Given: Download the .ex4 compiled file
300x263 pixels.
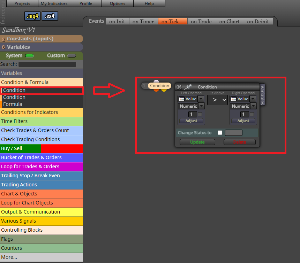Looking at the screenshot, I should [x=50, y=16].
